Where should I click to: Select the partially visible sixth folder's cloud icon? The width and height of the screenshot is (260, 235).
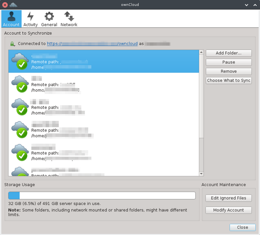(20, 171)
